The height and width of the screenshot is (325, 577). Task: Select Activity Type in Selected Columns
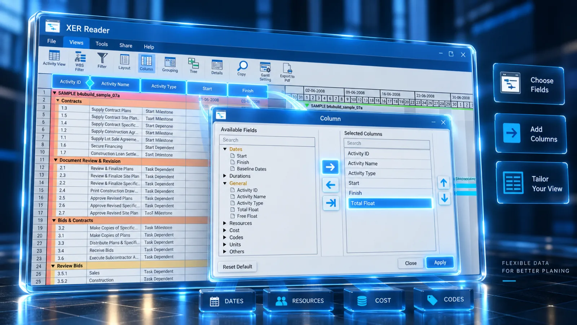(x=389, y=174)
